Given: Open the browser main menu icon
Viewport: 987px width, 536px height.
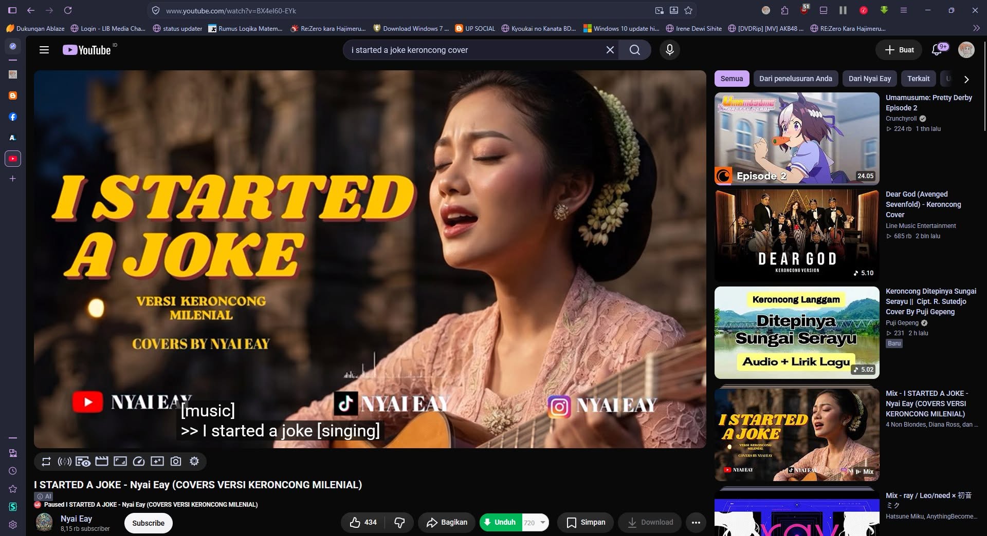Looking at the screenshot, I should coord(903,10).
